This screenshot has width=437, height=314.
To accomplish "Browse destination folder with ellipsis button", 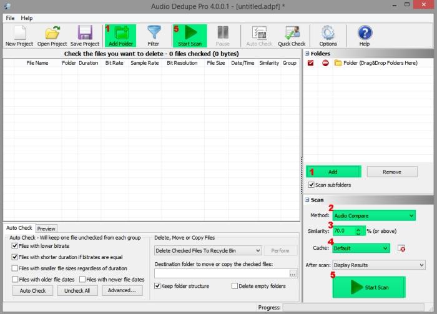I will [293, 273].
